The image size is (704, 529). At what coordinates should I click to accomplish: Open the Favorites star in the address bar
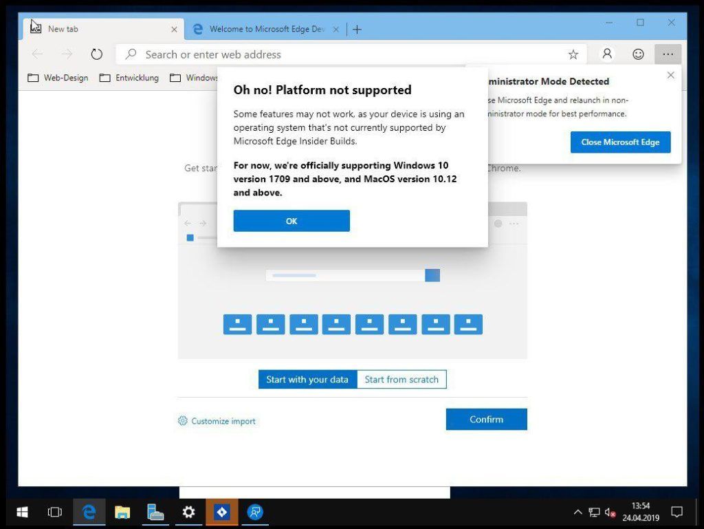point(573,54)
